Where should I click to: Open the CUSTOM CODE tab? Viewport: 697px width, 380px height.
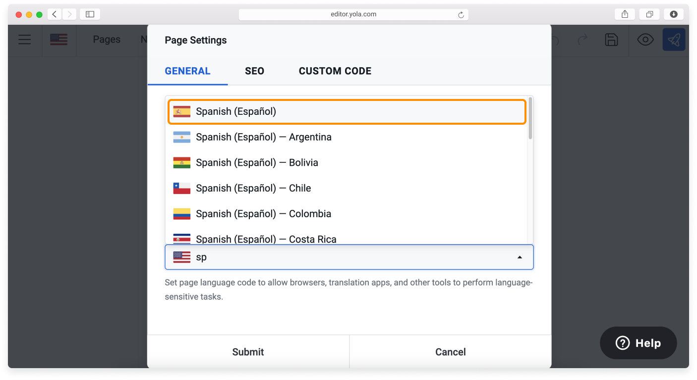[x=335, y=71]
